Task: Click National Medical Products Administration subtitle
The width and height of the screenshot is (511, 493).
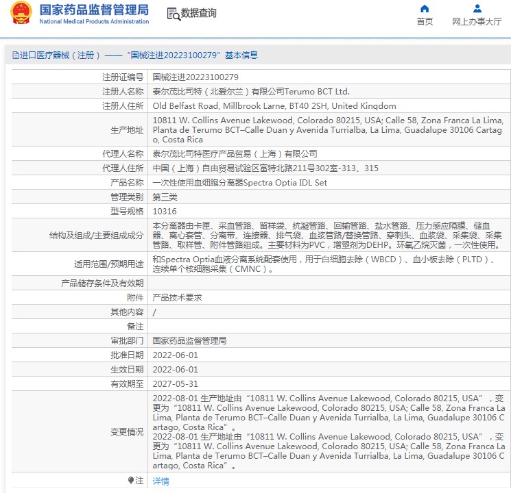Action: [94, 21]
